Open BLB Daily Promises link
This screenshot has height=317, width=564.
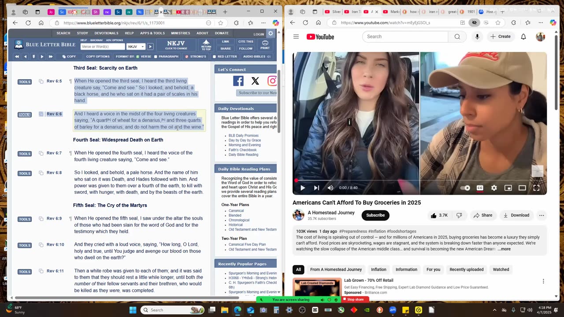coord(244,136)
